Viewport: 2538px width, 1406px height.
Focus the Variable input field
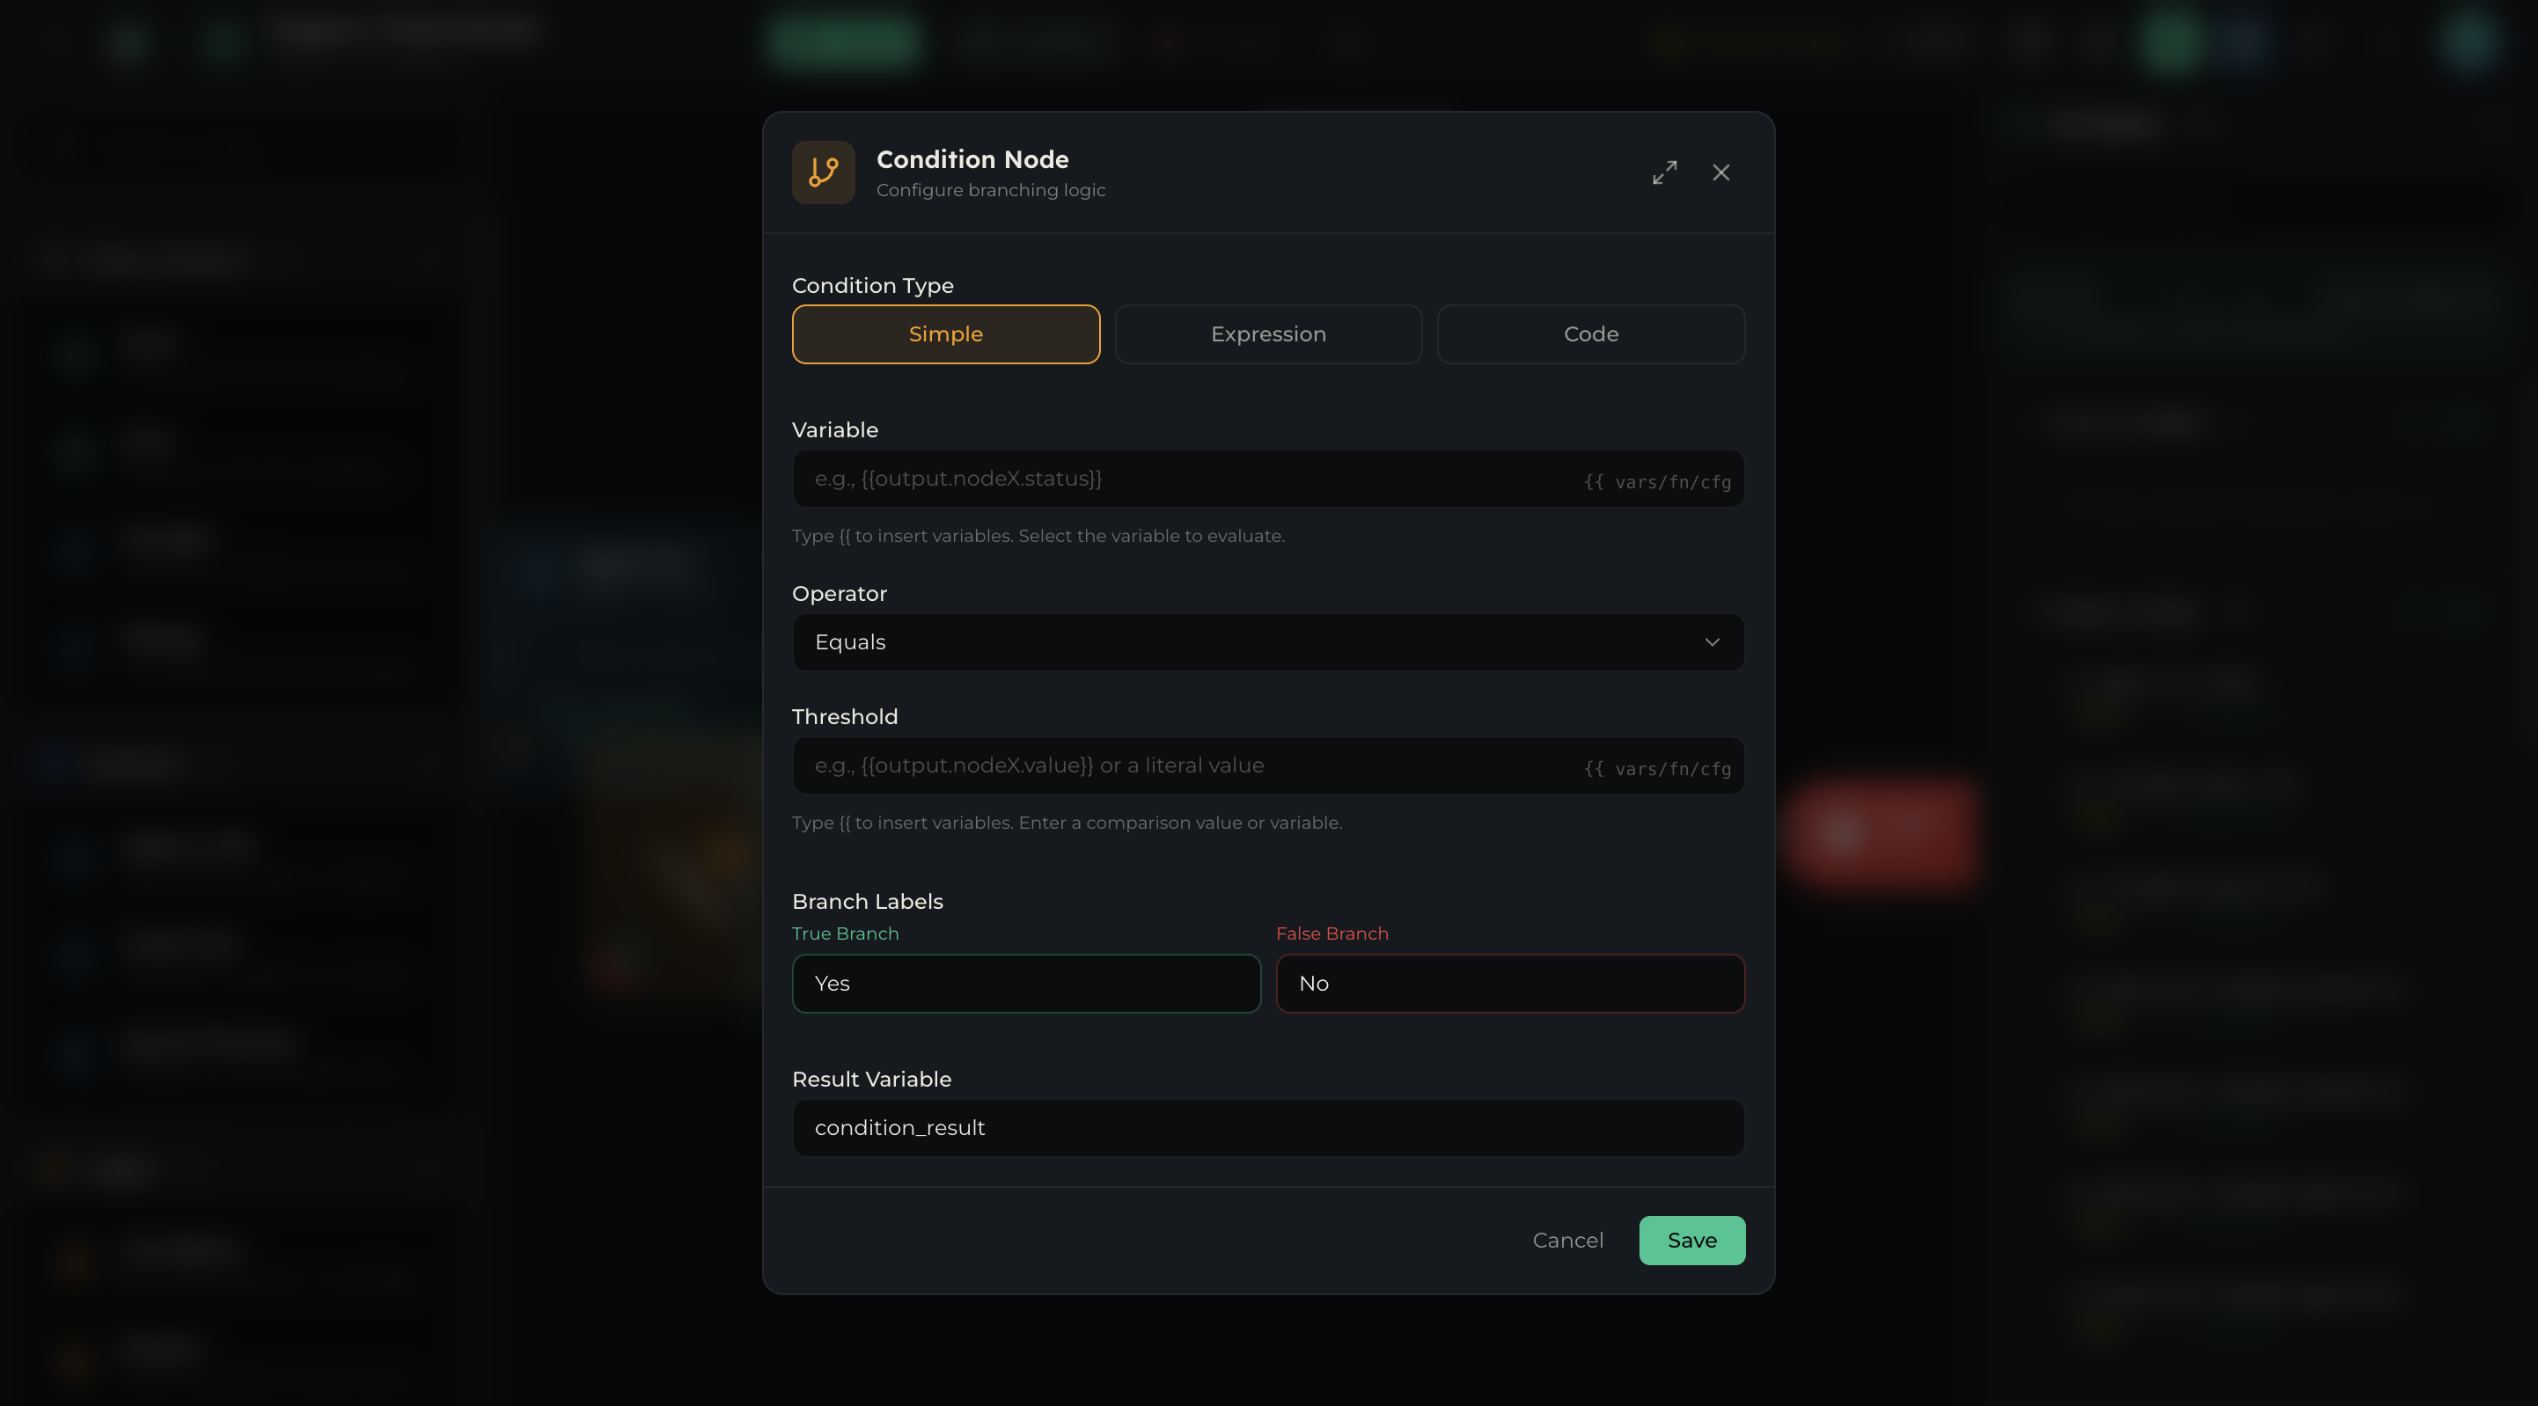point(1268,479)
